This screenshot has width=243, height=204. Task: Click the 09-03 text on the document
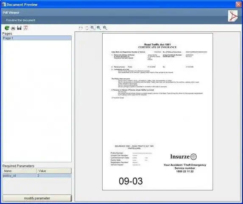point(131,181)
